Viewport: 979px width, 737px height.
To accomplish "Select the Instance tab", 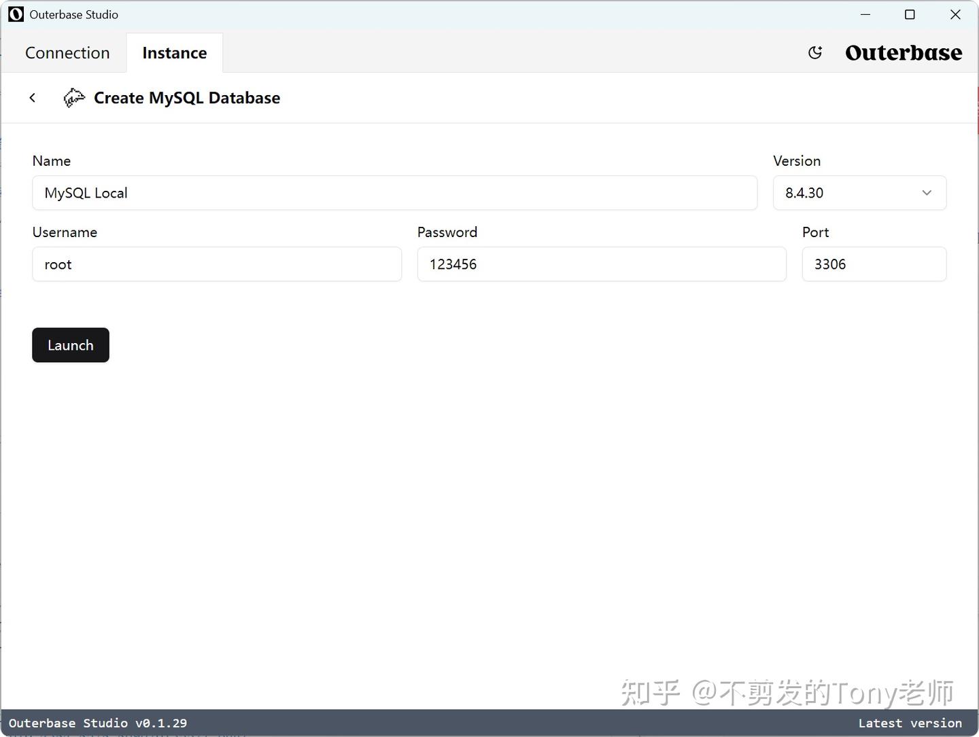I will pos(175,53).
